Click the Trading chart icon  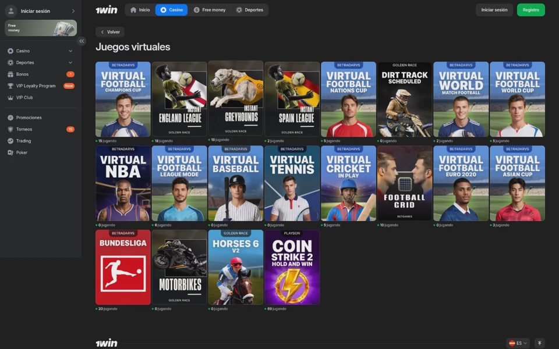(x=10, y=141)
